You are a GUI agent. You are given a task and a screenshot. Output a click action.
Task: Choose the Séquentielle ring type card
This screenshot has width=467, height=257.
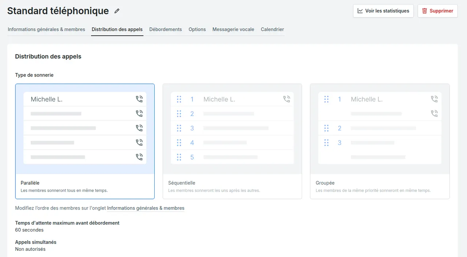232,141
